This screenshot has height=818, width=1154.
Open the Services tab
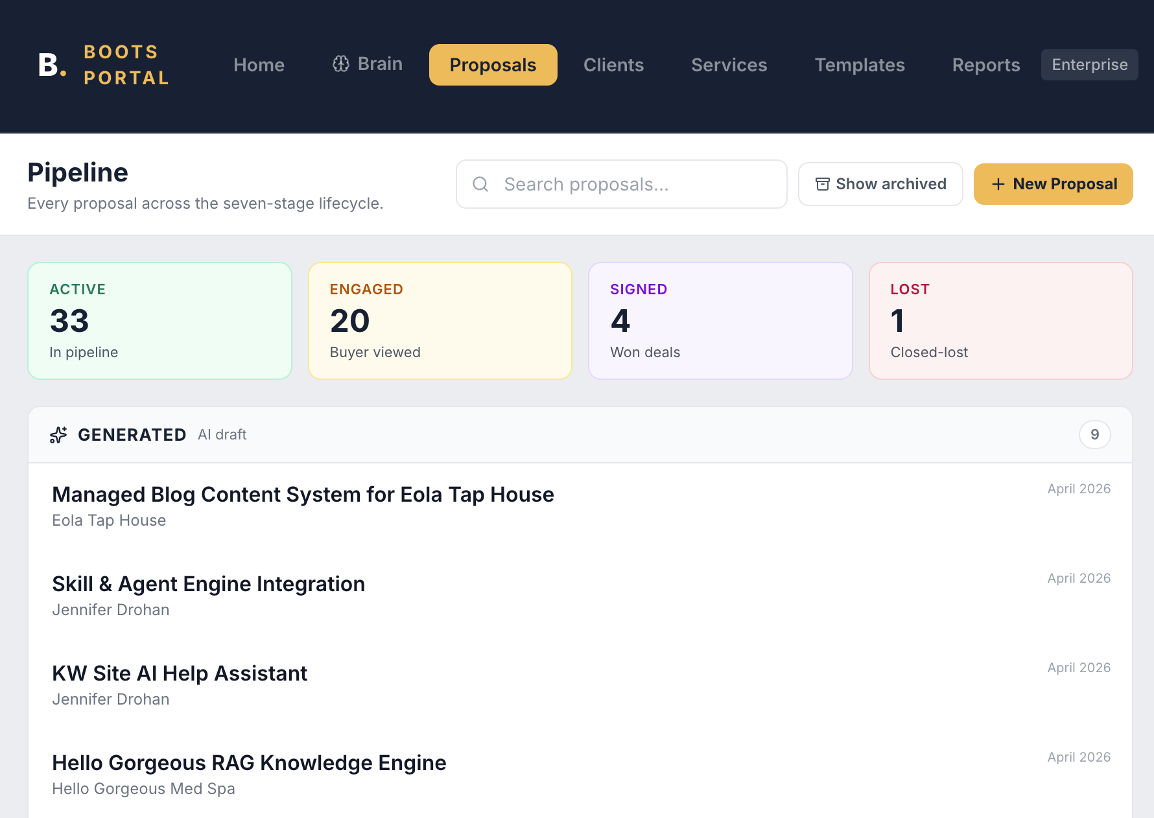(729, 65)
